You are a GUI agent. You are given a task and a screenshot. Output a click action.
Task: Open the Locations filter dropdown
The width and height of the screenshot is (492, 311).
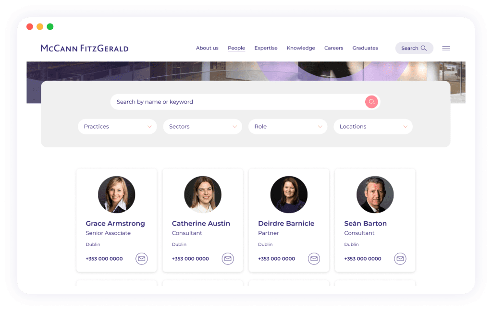(x=373, y=127)
